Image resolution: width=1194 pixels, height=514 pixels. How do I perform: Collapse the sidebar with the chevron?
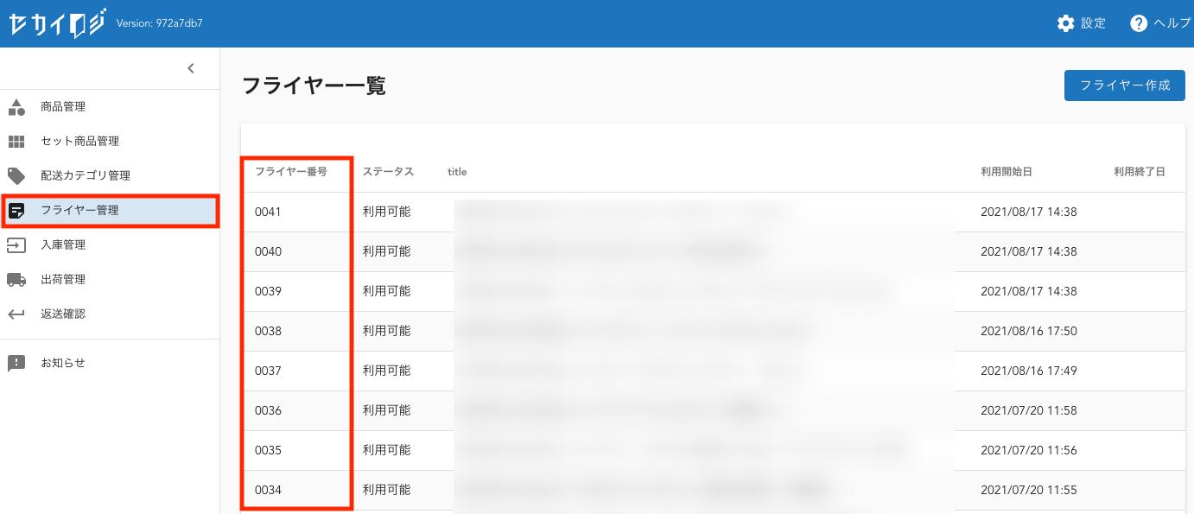(191, 68)
